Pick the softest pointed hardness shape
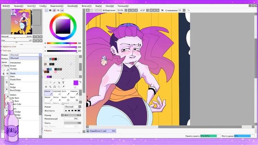This screenshot has height=145, width=258. pos(66,111)
